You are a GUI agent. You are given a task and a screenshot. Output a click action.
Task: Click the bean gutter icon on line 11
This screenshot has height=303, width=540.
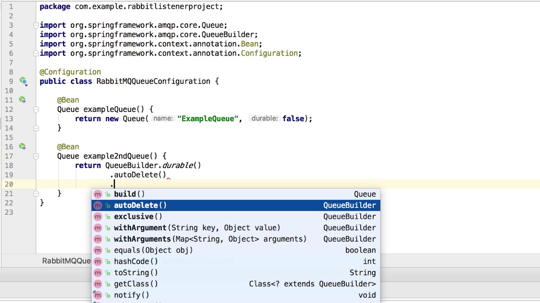pyautogui.click(x=22, y=100)
